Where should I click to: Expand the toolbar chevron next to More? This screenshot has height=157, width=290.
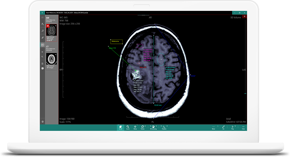click(x=218, y=126)
